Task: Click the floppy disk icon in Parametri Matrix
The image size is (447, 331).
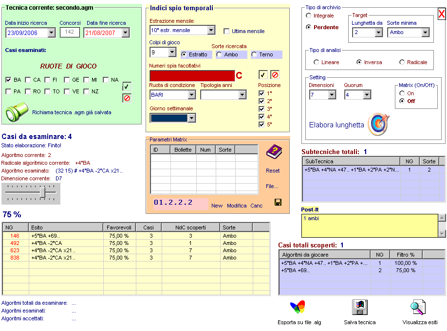Action: pyautogui.click(x=278, y=202)
